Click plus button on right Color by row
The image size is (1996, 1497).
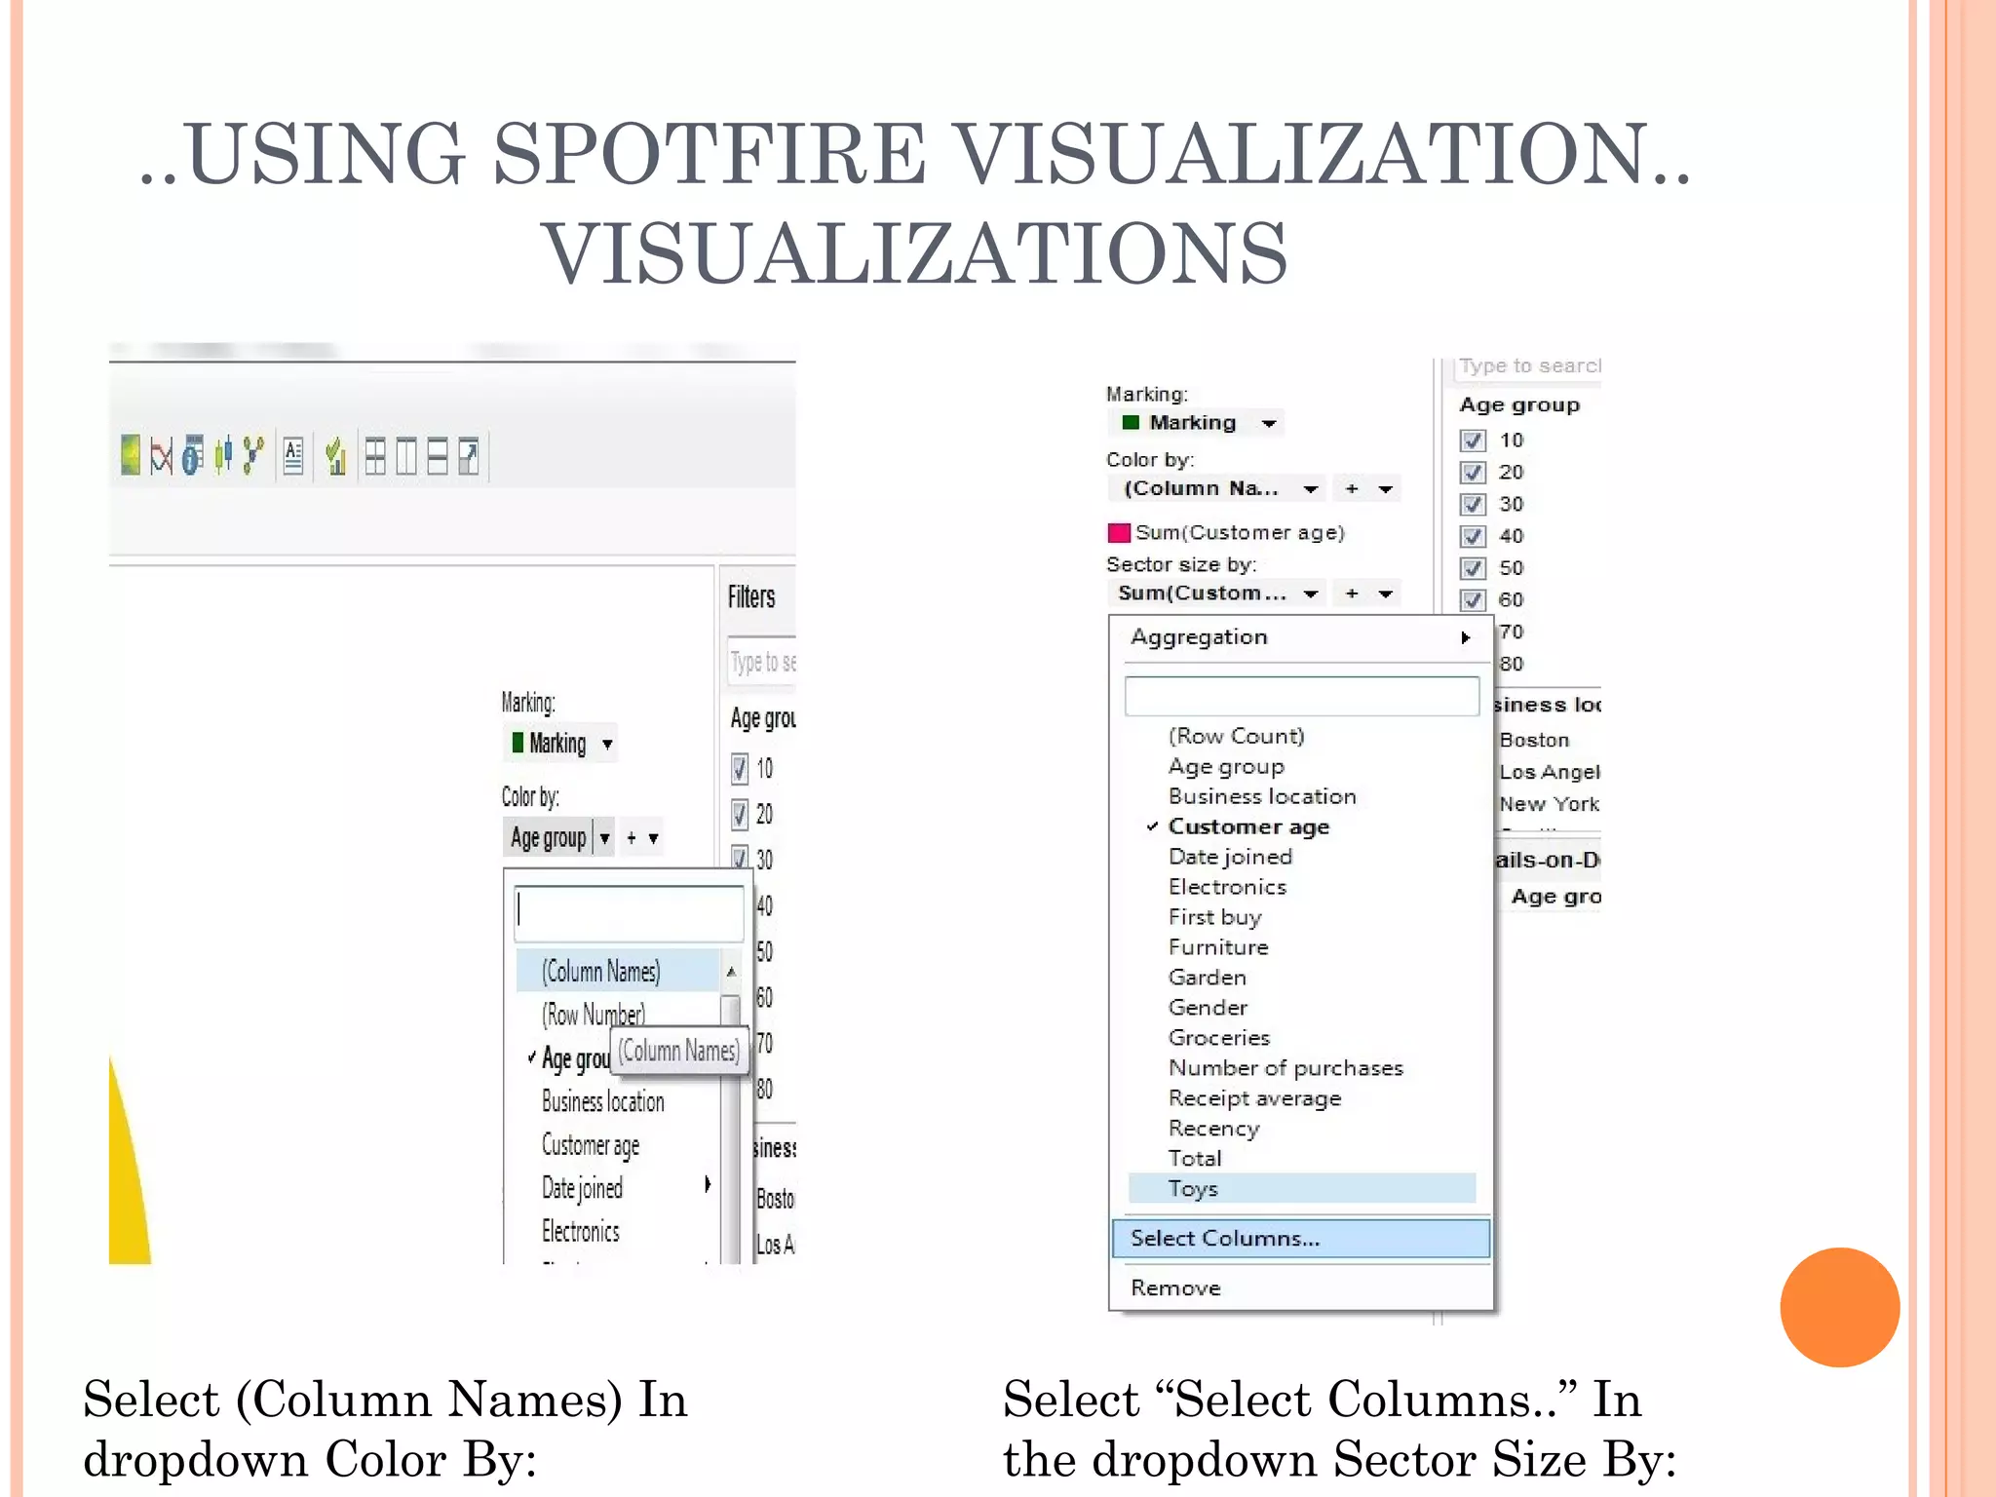click(1352, 489)
